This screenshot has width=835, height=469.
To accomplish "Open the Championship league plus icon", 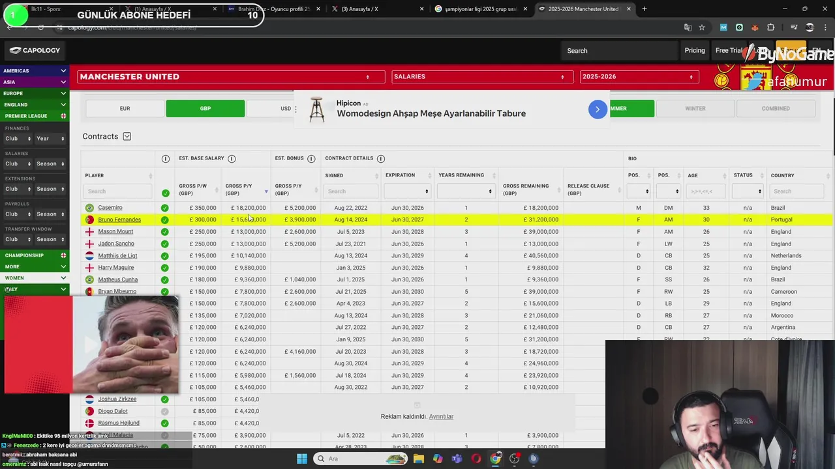I will coord(63,255).
